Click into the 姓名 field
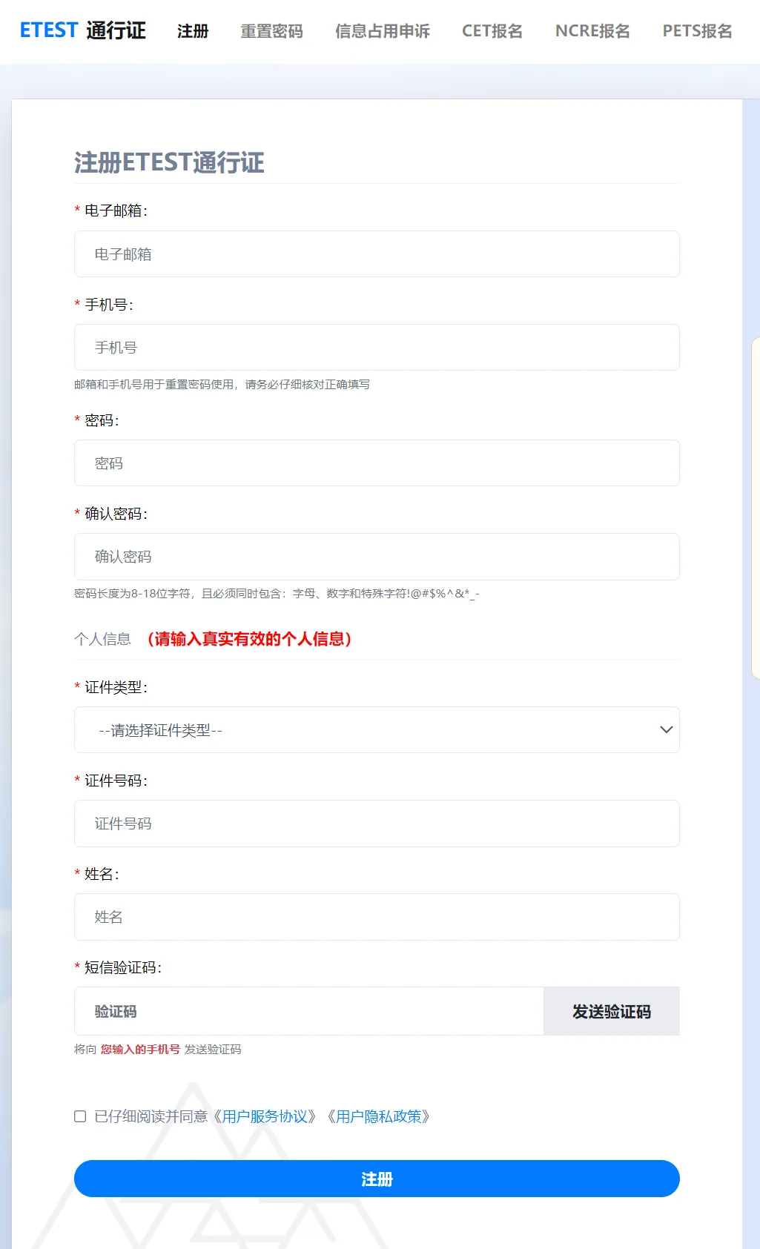The image size is (760, 1249). pyautogui.click(x=377, y=917)
